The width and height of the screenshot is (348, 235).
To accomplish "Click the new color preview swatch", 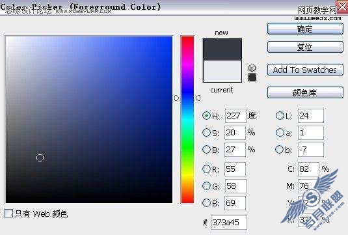I will [x=222, y=49].
